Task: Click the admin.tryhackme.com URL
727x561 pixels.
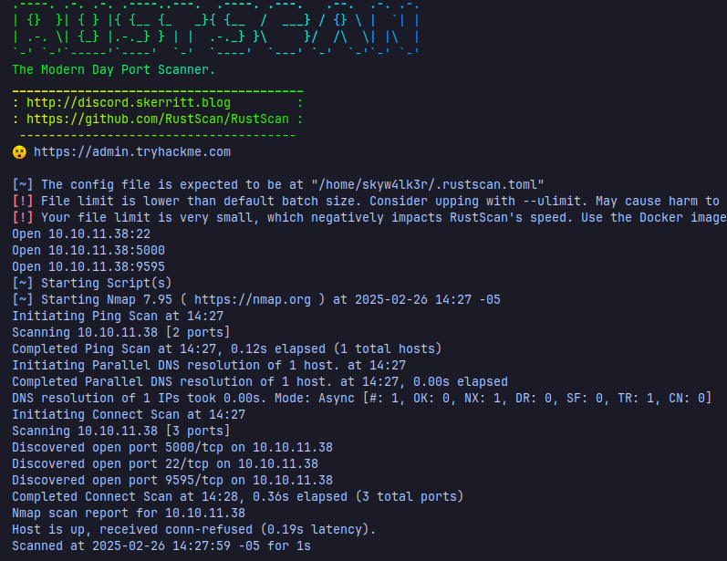Action: [x=132, y=152]
